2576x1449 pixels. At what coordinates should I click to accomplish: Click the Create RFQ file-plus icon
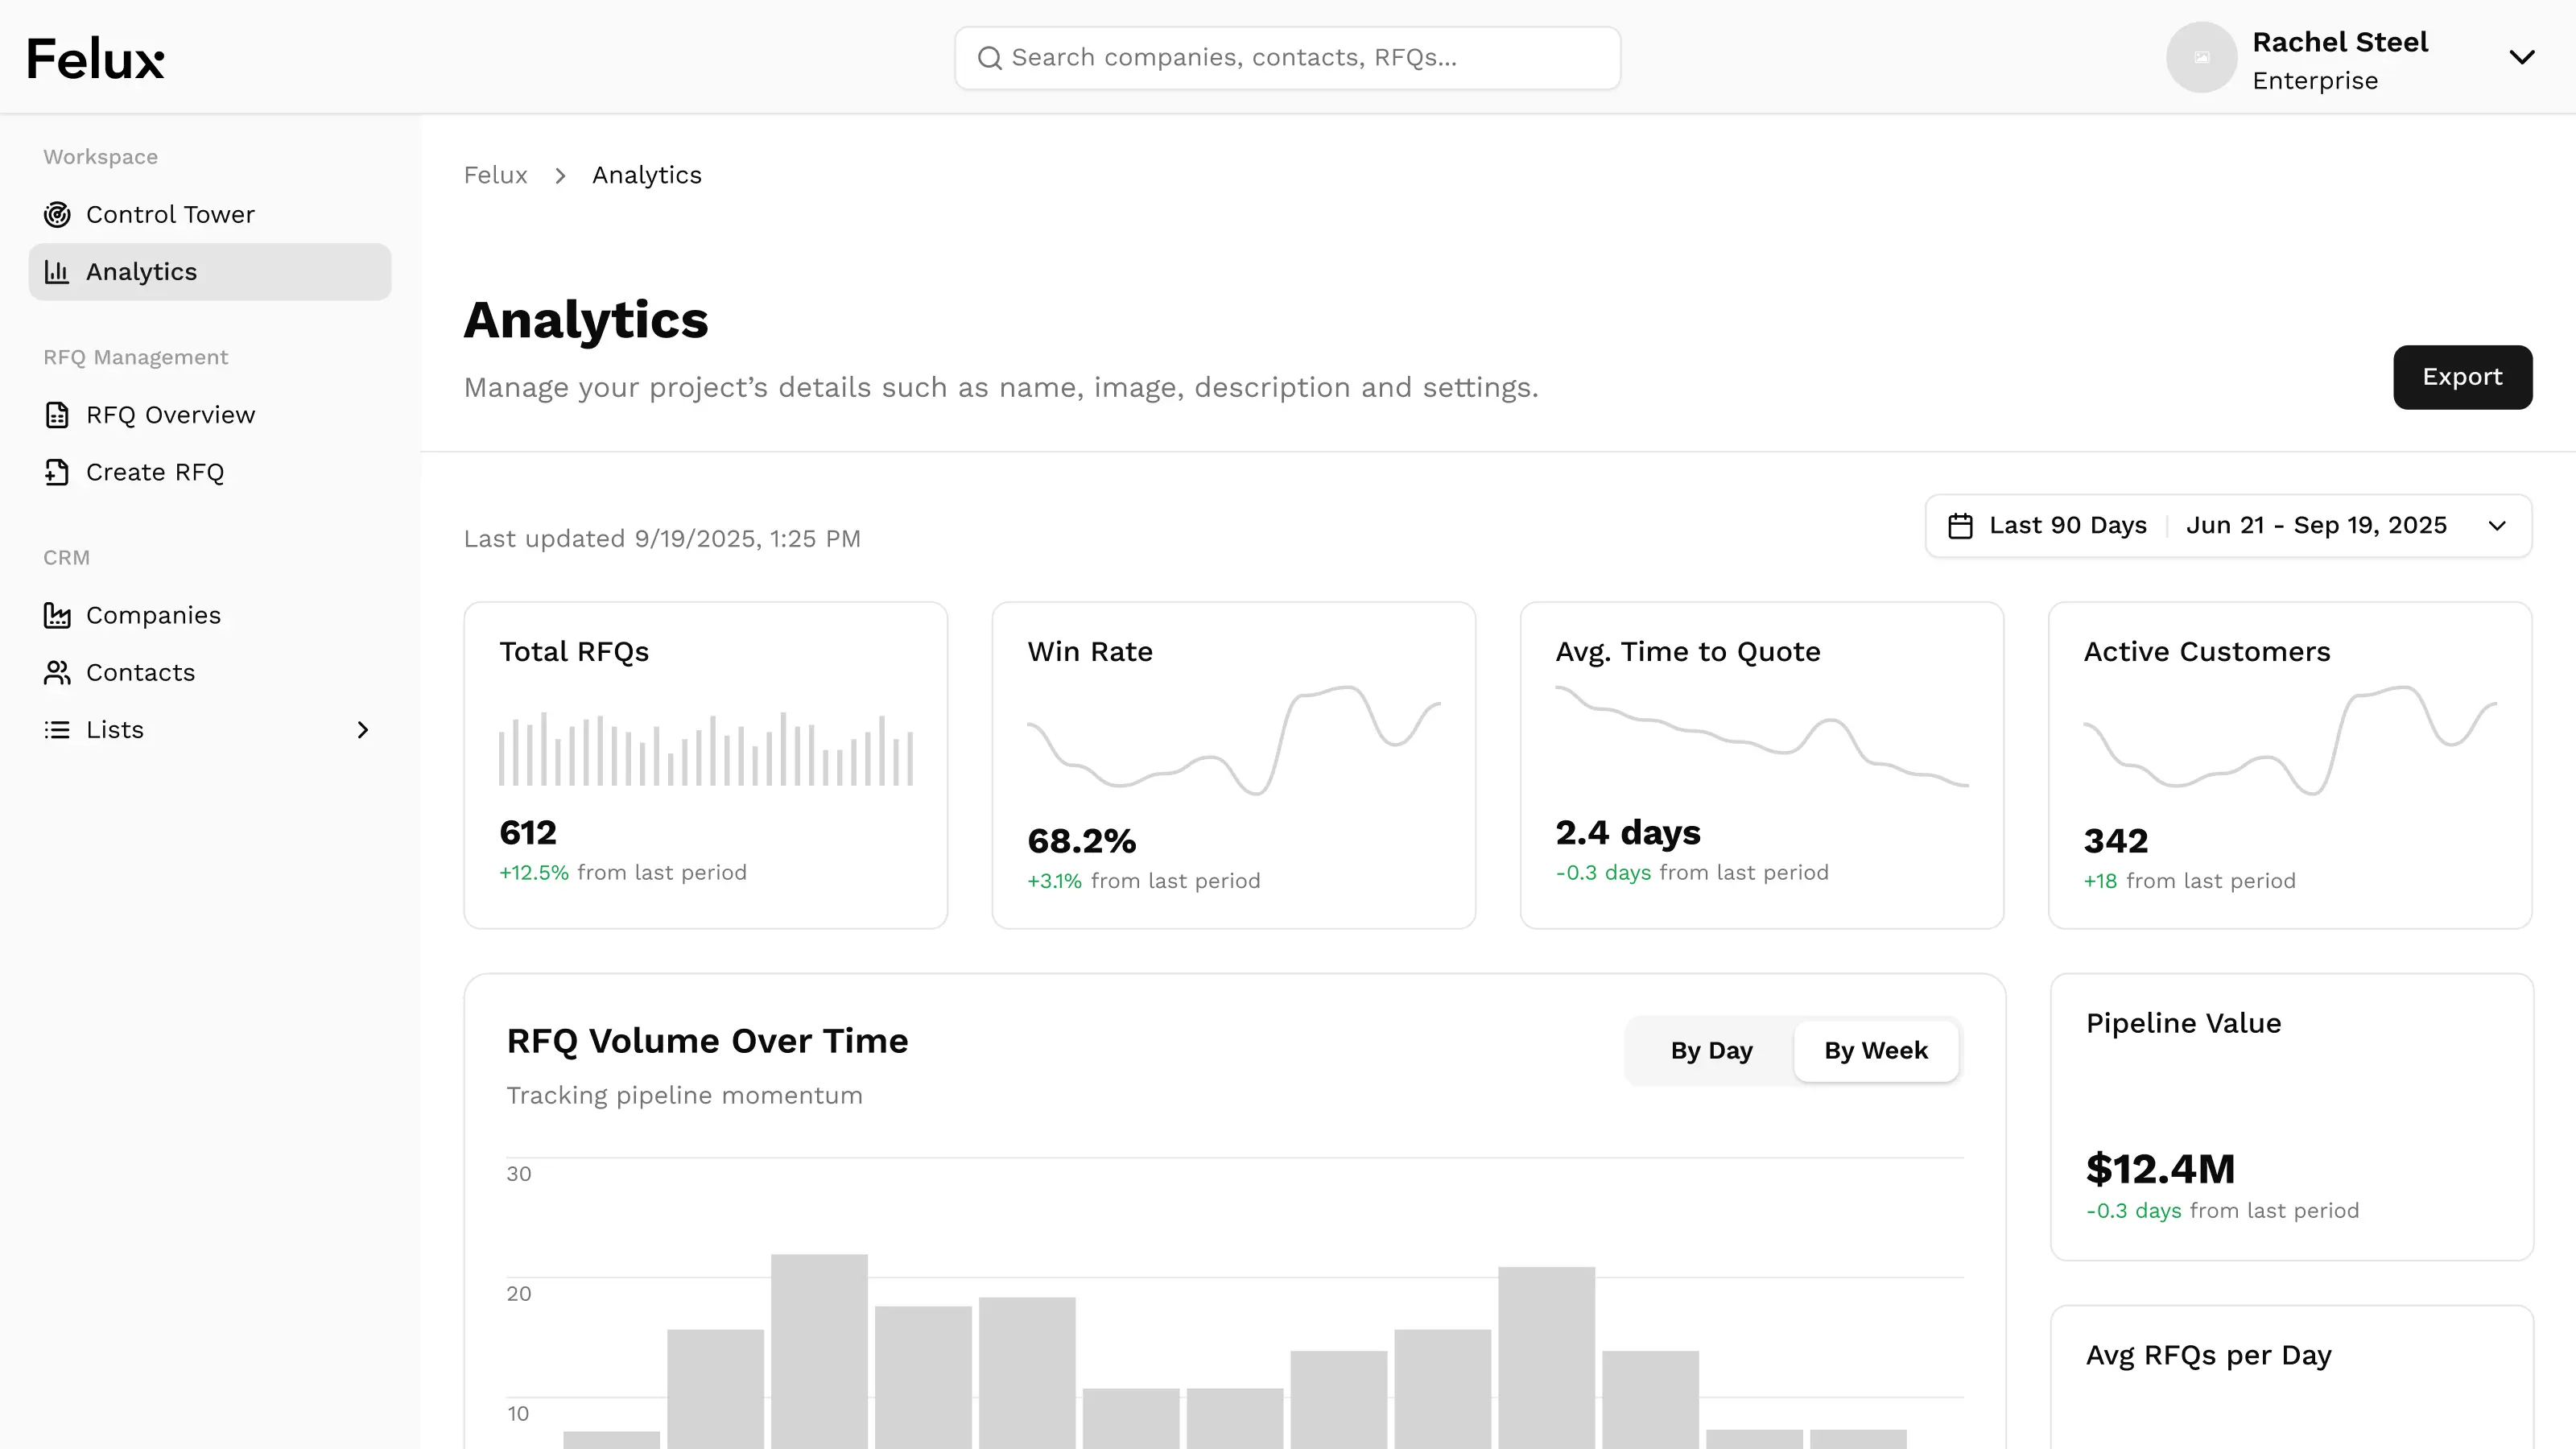57,472
